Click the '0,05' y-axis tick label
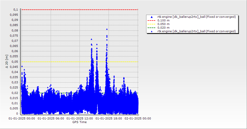 pyautogui.click(x=15, y=62)
